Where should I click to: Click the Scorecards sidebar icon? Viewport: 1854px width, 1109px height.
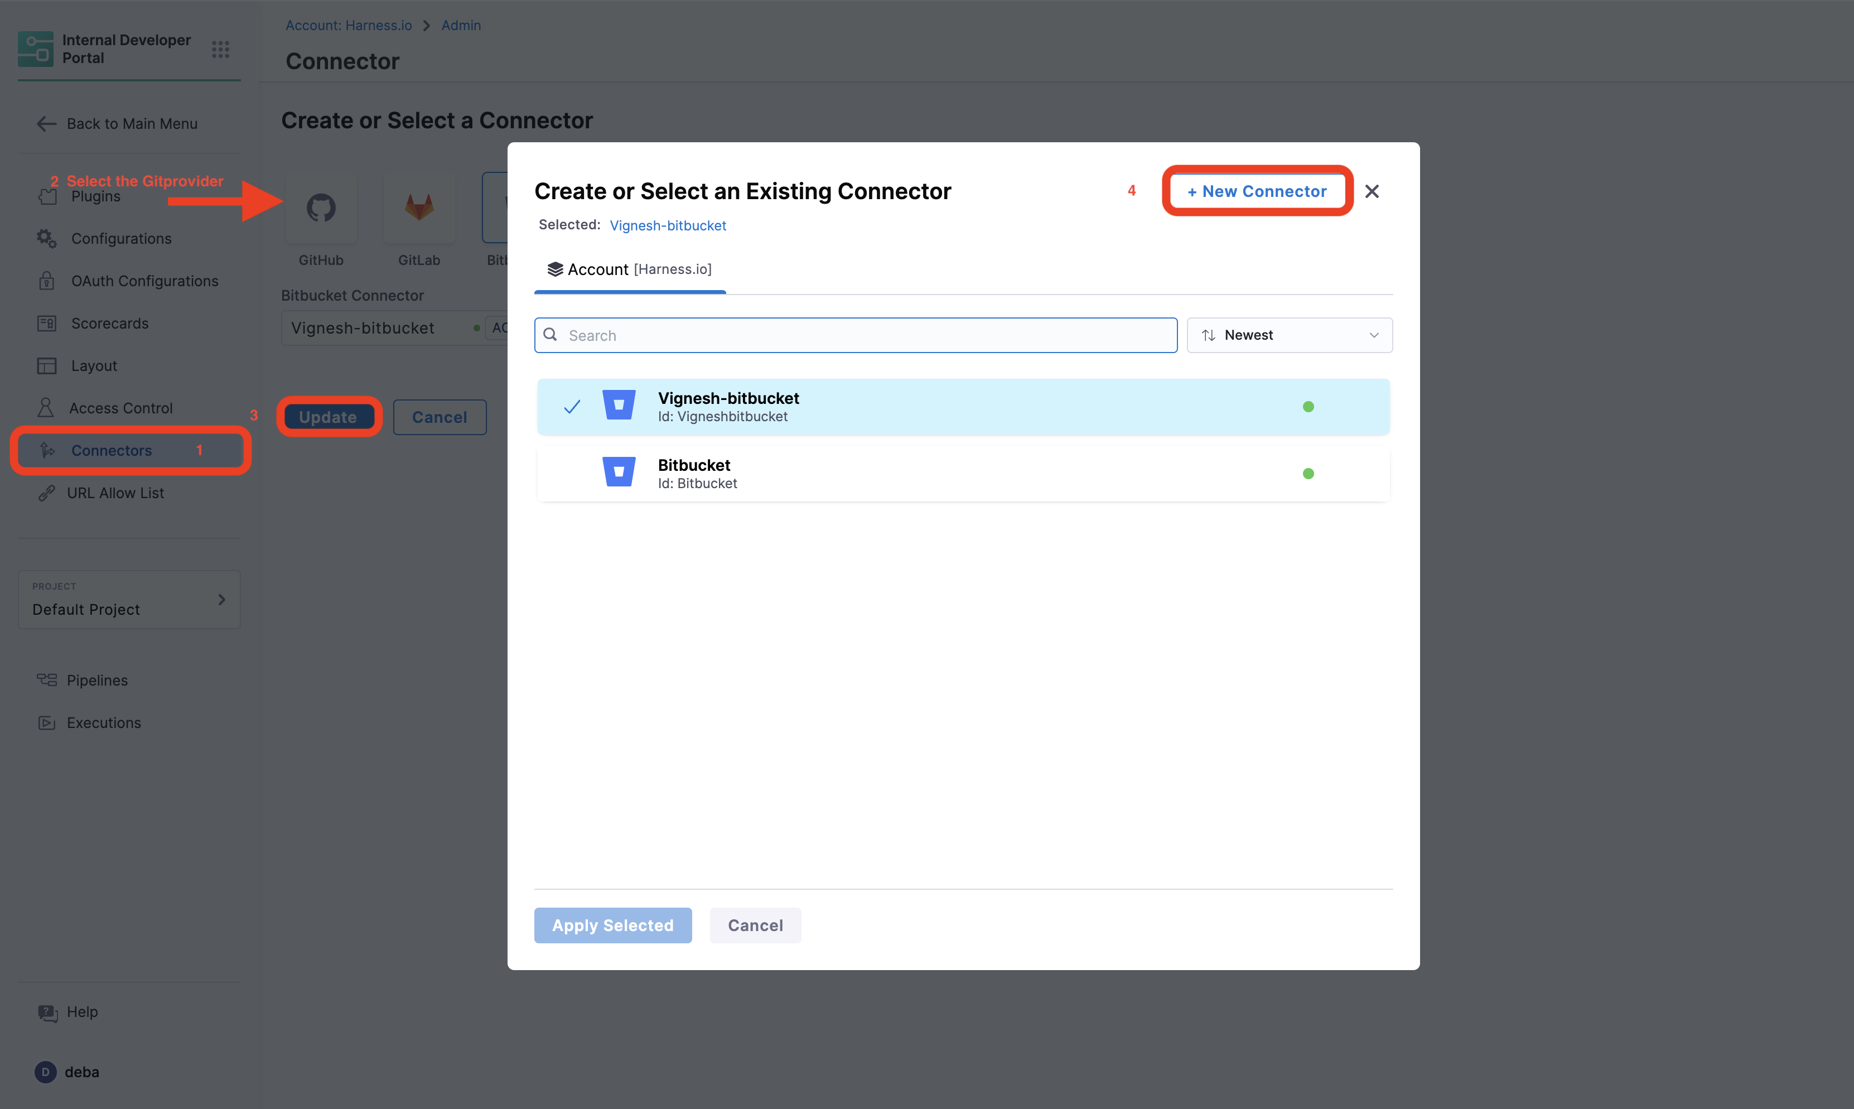pos(46,324)
